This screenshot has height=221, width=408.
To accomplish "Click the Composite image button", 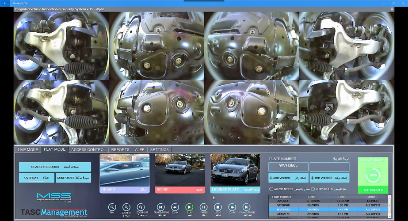I will 73,178.
